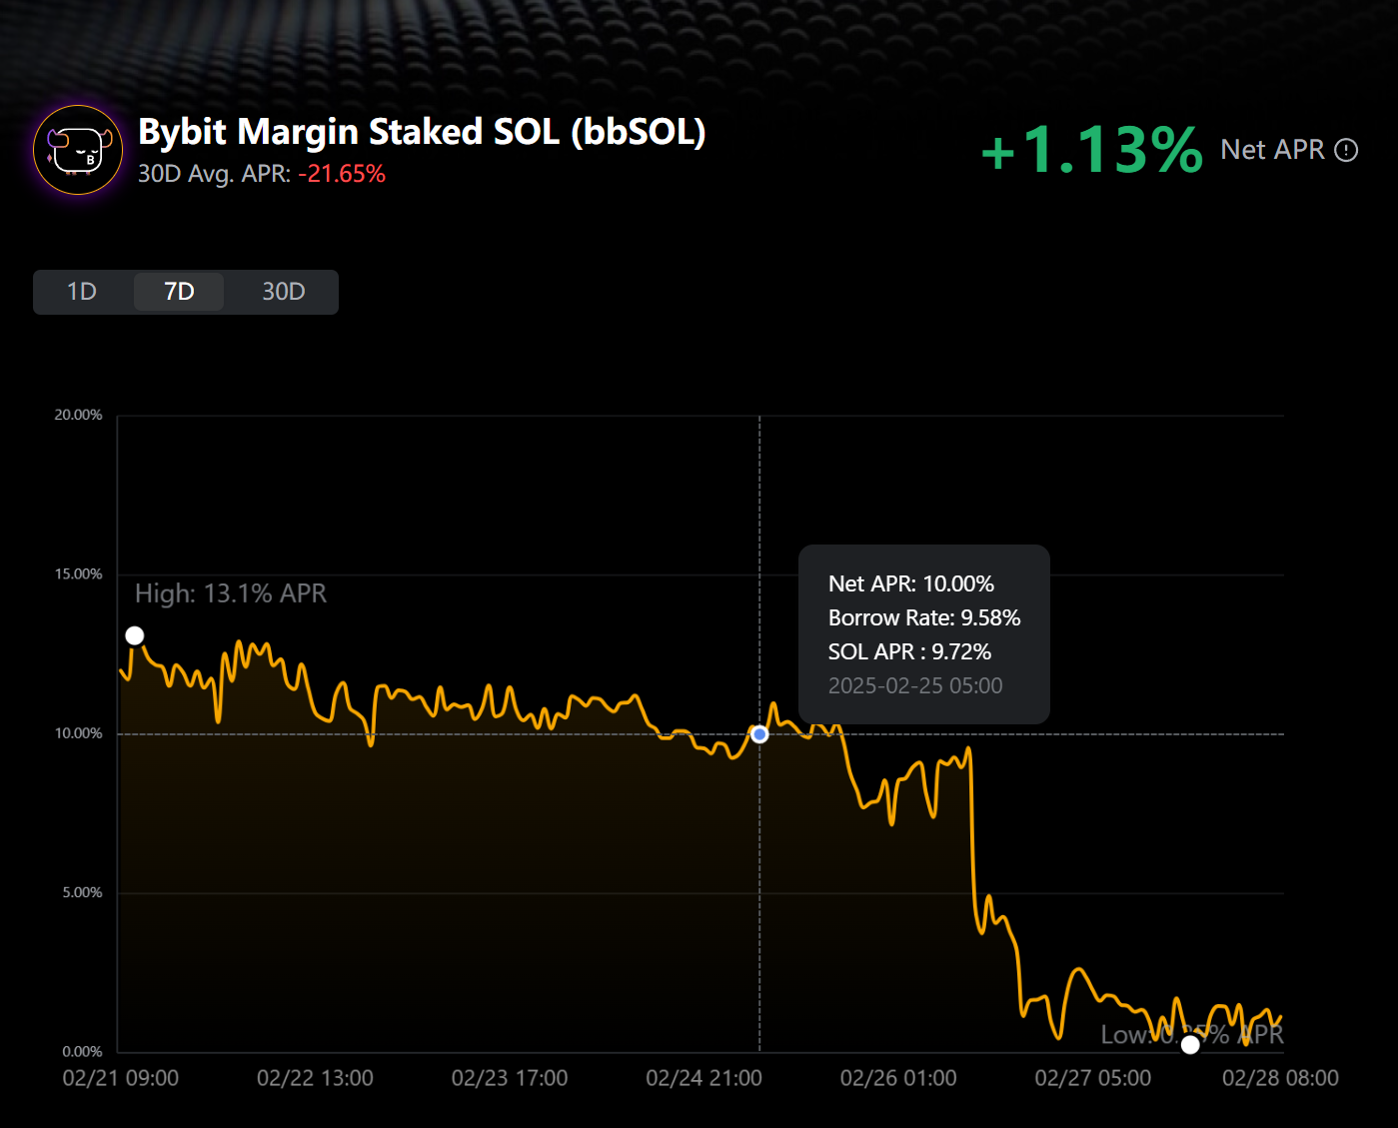
Task: Show the 30D chart range
Action: pos(283,292)
